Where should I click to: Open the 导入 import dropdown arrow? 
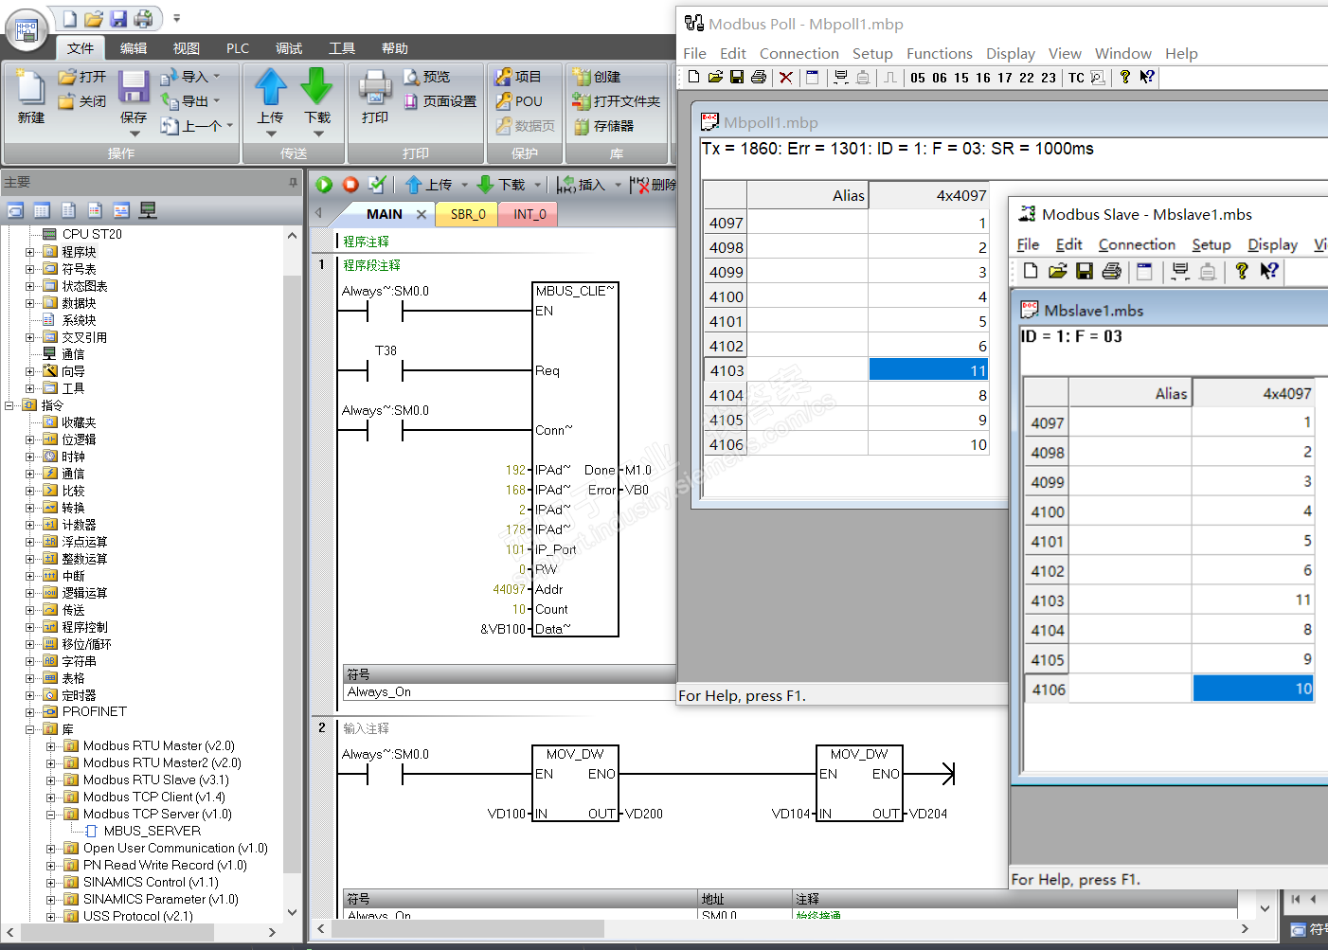pos(217,77)
